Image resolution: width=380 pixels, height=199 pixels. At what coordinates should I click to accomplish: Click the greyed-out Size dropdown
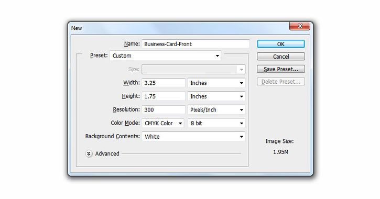193,70
